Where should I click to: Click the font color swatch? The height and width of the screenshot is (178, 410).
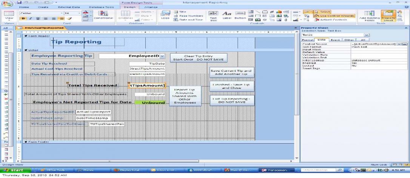(x=85, y=12)
